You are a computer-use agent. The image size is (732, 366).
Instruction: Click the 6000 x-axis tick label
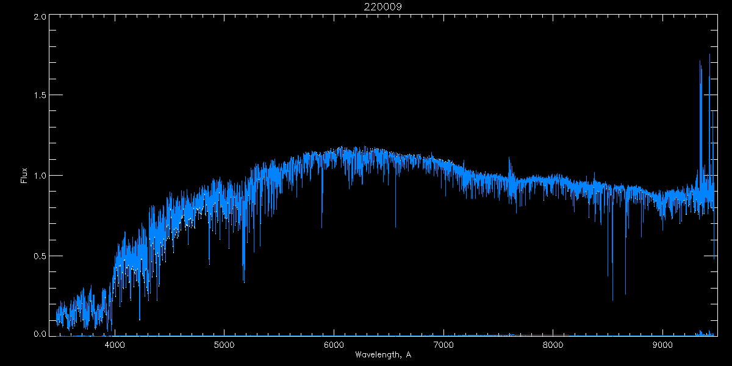coord(334,345)
